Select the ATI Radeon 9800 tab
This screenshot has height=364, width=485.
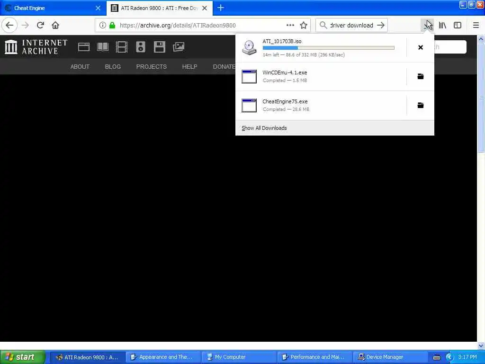point(159,8)
